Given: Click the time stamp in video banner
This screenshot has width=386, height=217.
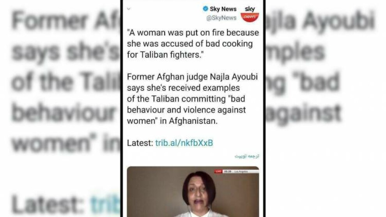Looking at the screenshot, I should coord(228,171).
